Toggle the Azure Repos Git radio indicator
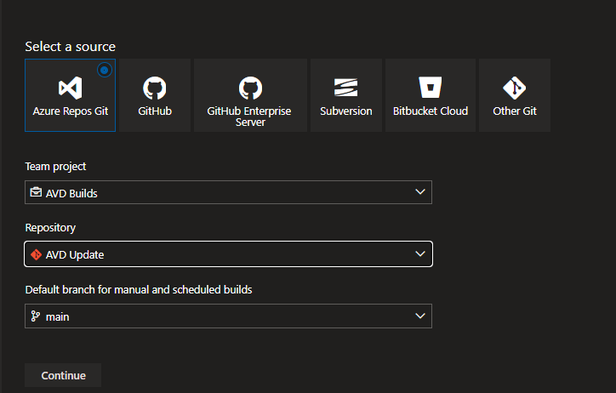 tap(106, 69)
